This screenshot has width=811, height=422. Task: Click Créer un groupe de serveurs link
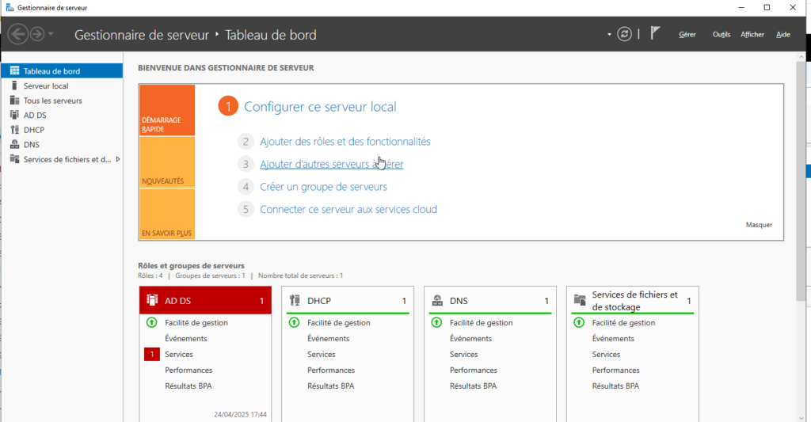point(323,187)
